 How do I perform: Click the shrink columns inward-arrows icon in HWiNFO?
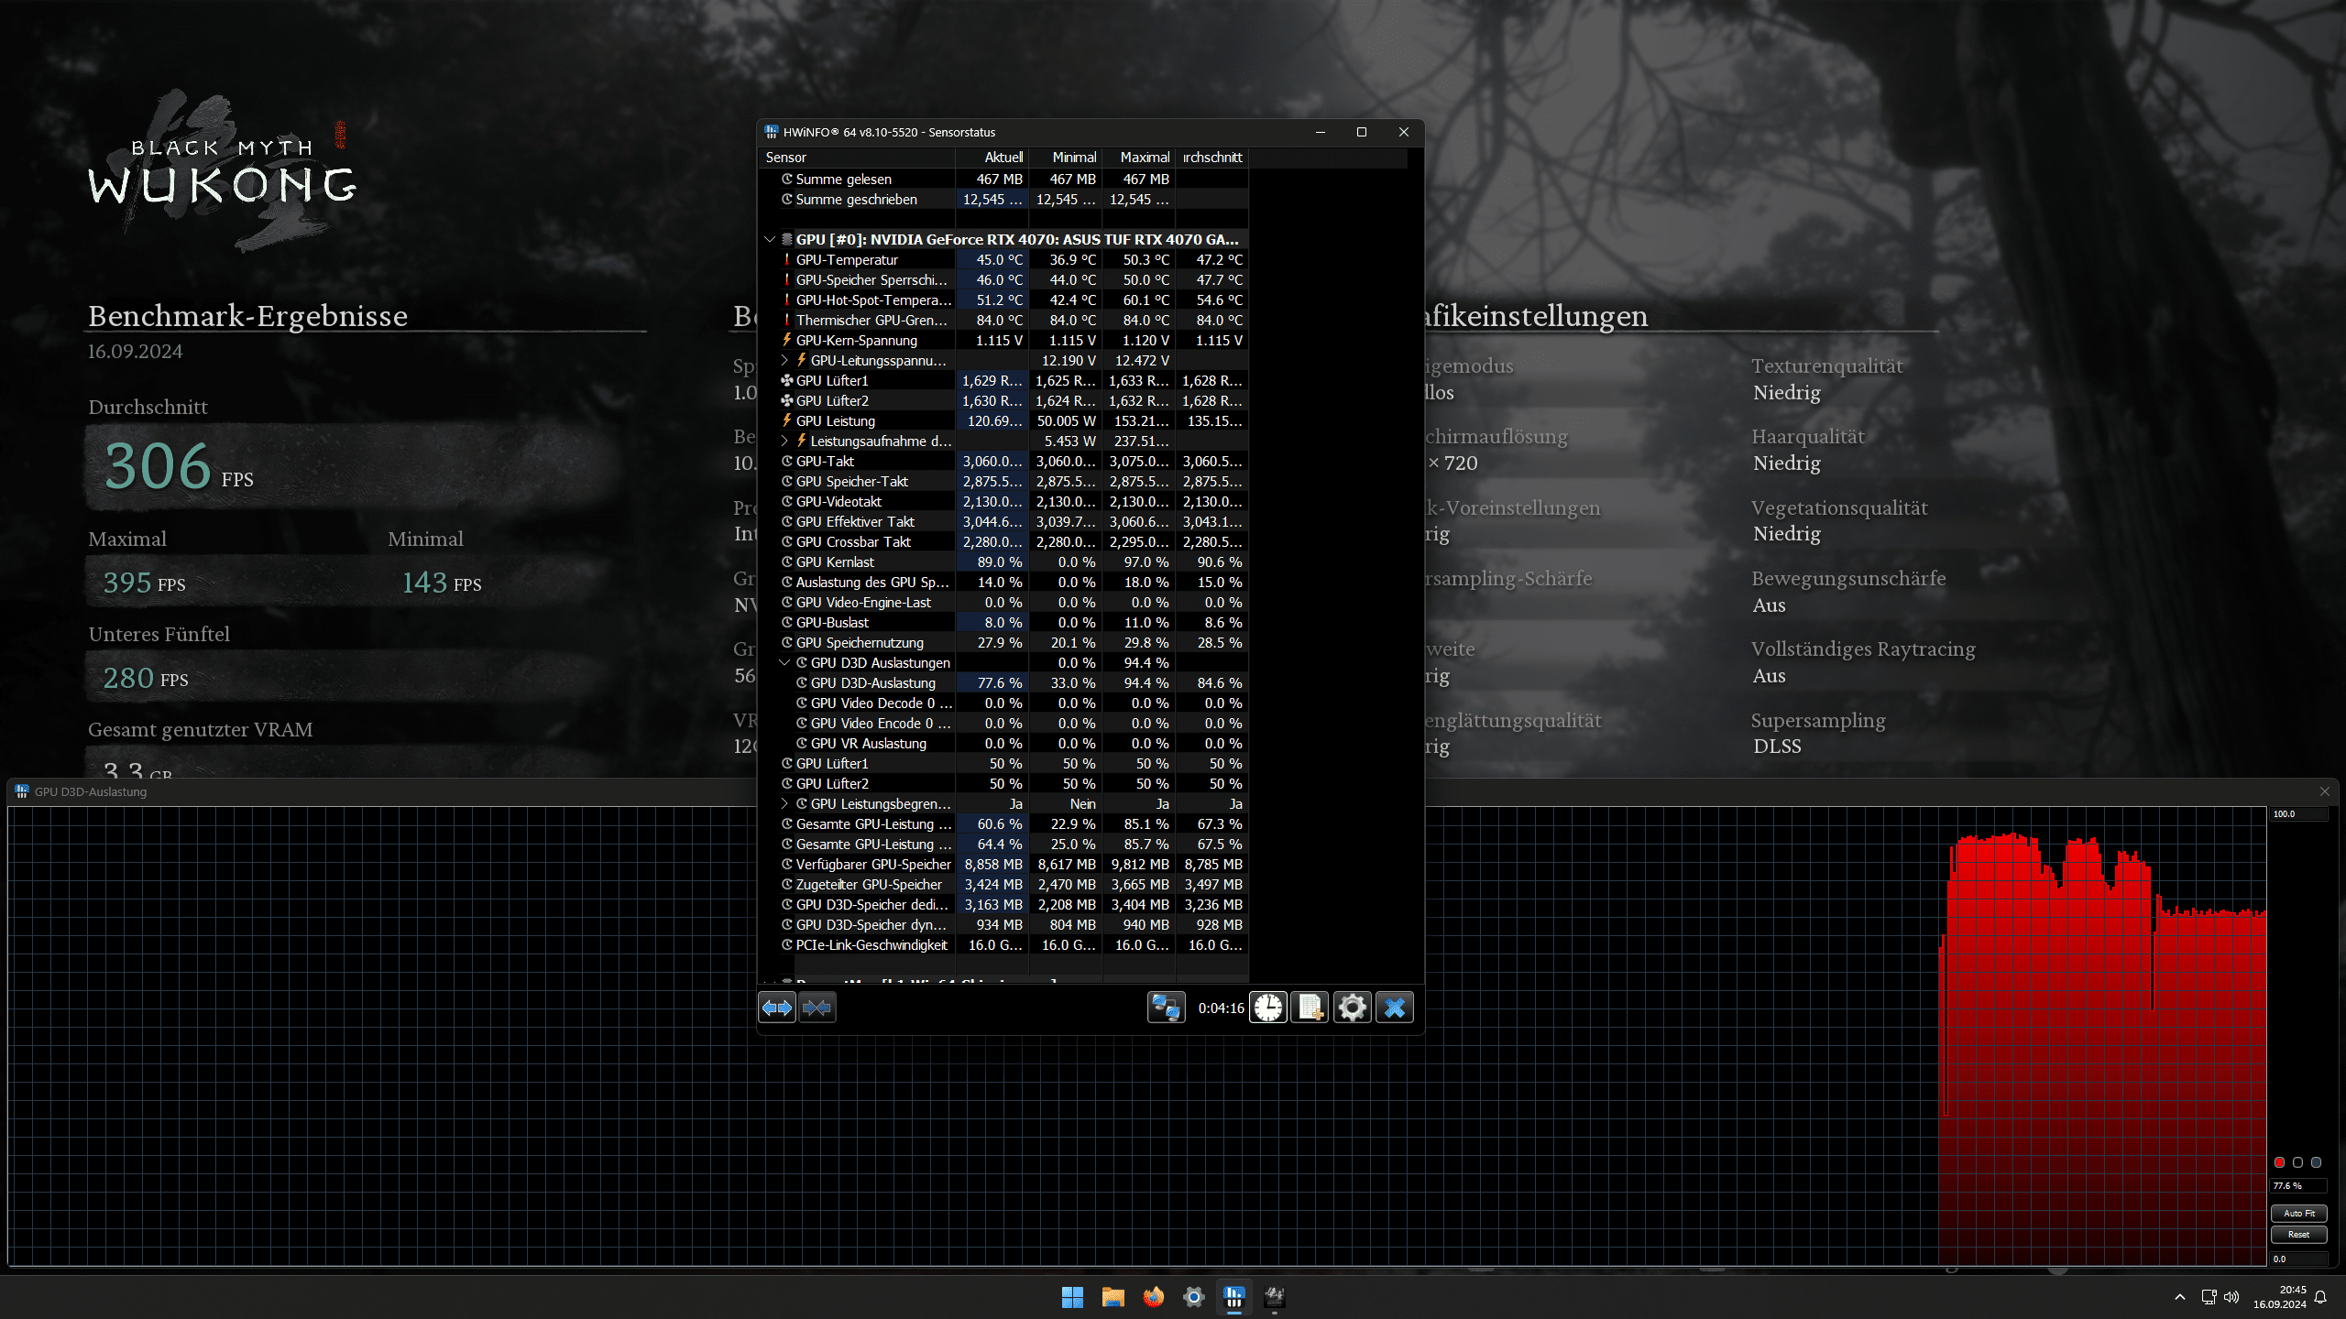click(817, 1008)
